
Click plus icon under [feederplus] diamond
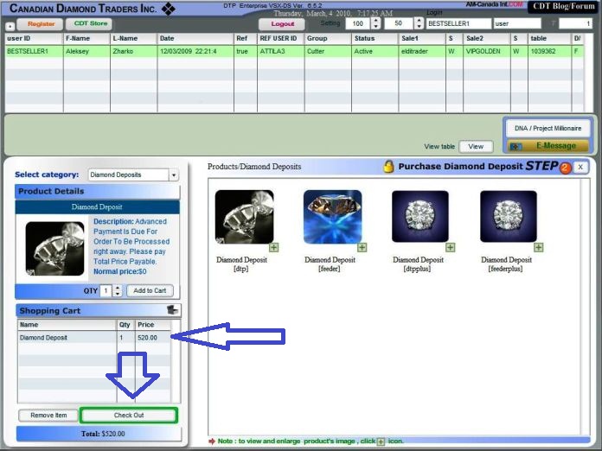click(x=538, y=248)
